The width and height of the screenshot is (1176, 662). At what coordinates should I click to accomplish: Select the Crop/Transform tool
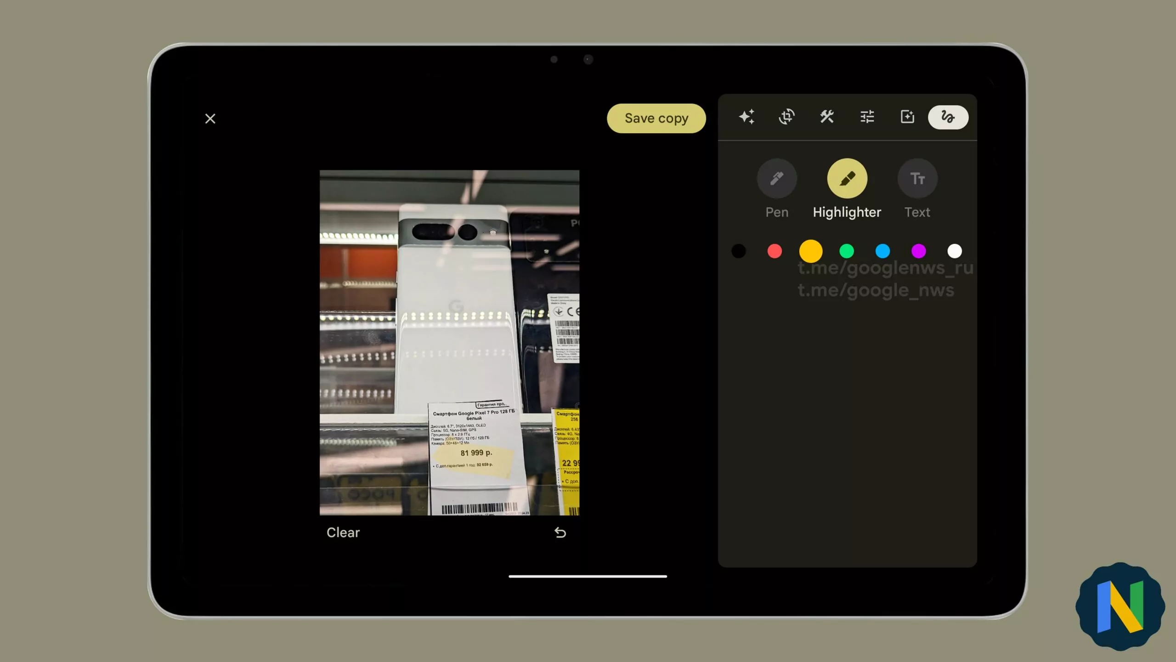[787, 117]
